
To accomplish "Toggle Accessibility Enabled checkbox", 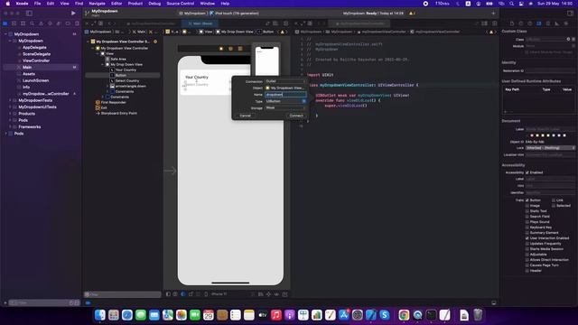I will click(527, 172).
